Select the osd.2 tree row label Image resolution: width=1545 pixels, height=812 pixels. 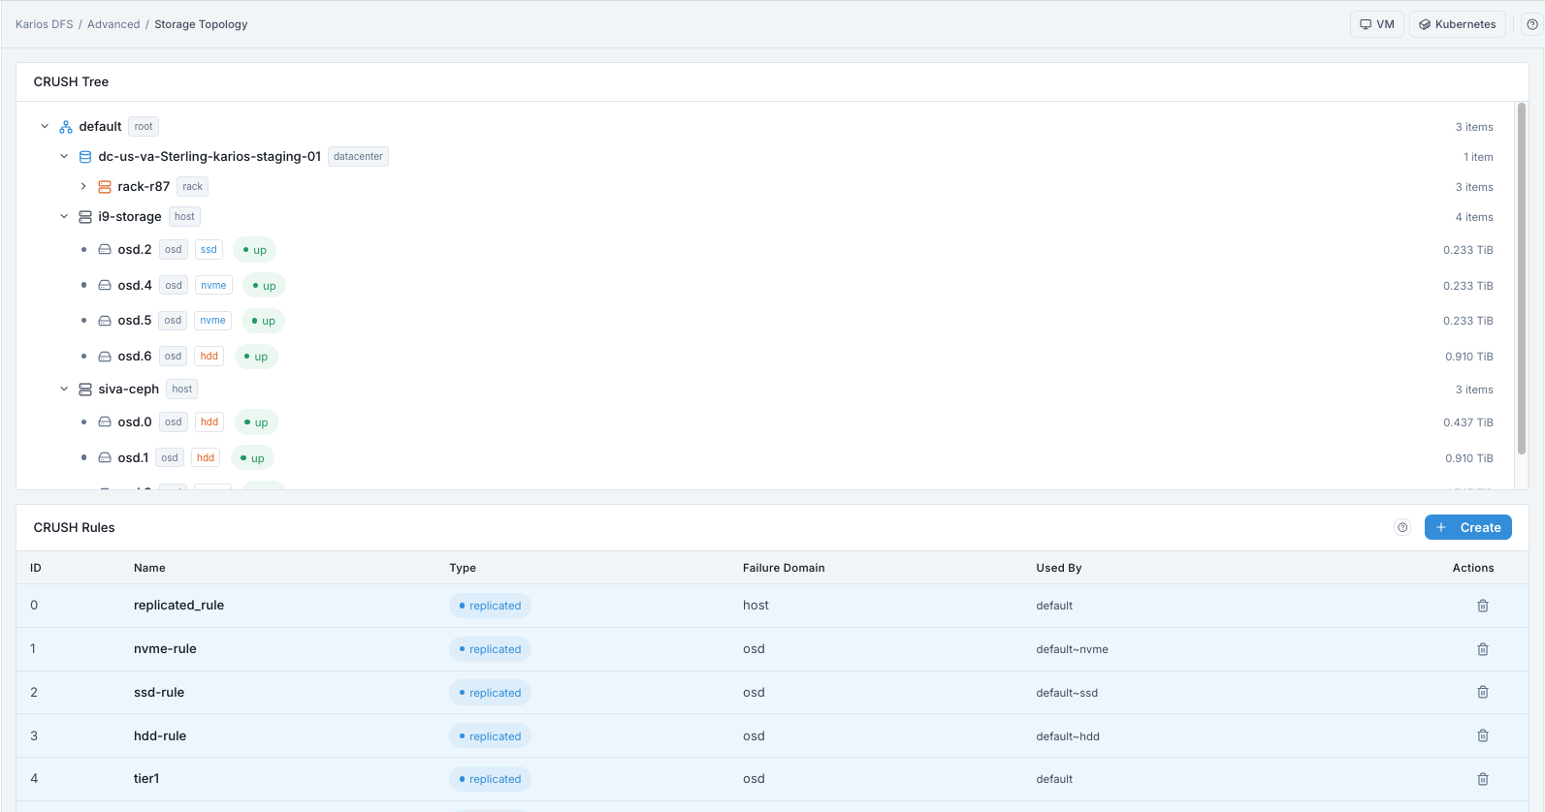click(135, 250)
